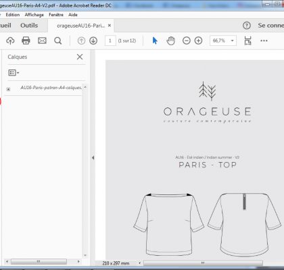Screen dimensions: 284x270
Task: Select the arrow selection tool
Action: (155, 40)
